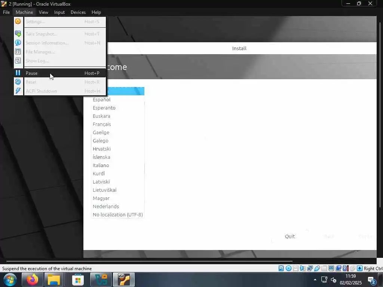
Task: Open the Input menu
Action: click(59, 12)
